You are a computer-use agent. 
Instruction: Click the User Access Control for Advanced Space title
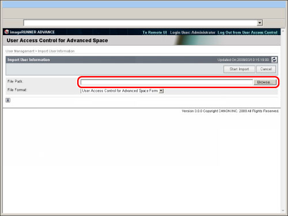coord(57,40)
